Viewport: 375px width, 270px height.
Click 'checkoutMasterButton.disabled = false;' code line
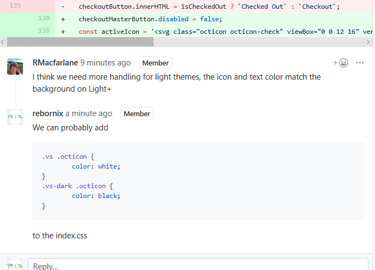pyautogui.click(x=150, y=19)
